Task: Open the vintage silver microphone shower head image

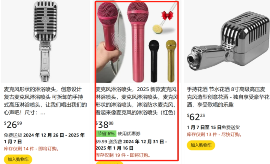Action: click(x=46, y=41)
